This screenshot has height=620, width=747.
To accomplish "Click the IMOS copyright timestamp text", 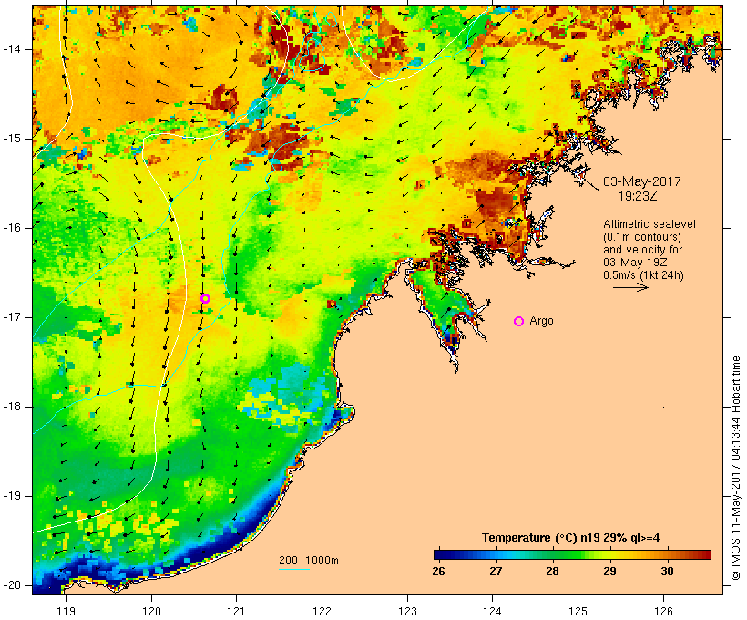I will [736, 469].
